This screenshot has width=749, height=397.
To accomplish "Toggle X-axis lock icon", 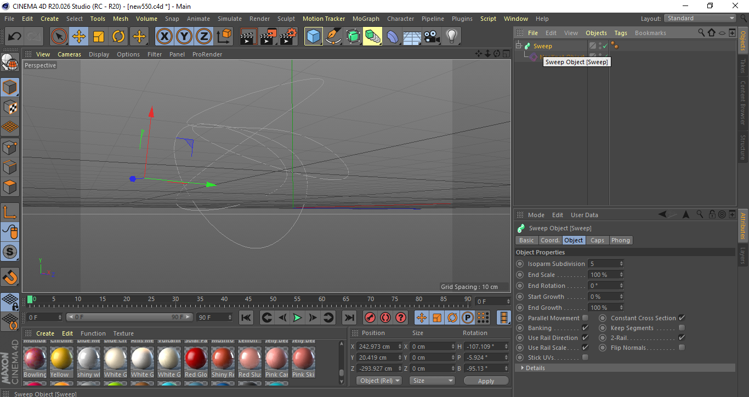I will coord(164,37).
